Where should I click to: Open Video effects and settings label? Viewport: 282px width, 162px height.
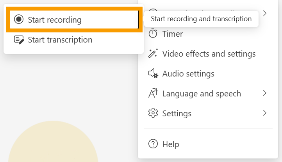(209, 54)
